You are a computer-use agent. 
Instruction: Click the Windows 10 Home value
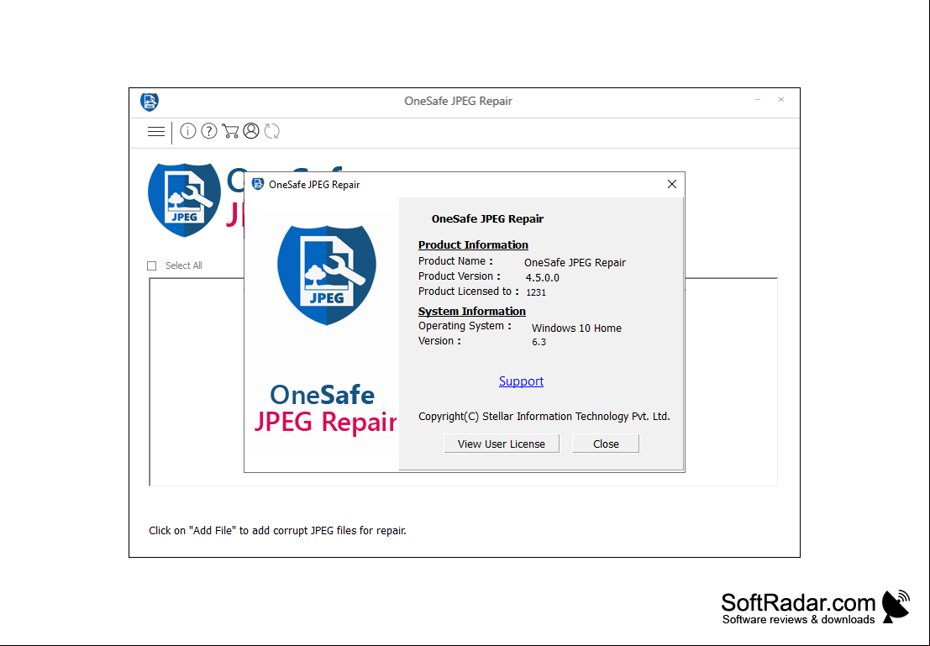576,328
